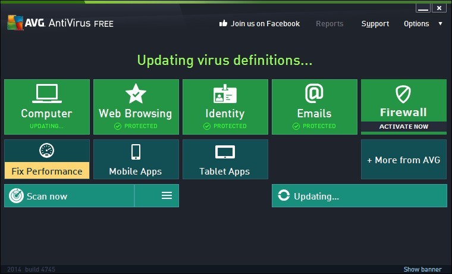452x274 pixels.
Task: Click the star icon for Web Browsing
Action: pyautogui.click(x=136, y=94)
